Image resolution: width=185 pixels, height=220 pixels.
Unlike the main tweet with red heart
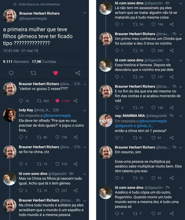tap(56, 73)
